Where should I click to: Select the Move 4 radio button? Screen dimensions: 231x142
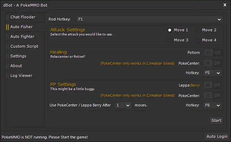(x=198, y=40)
